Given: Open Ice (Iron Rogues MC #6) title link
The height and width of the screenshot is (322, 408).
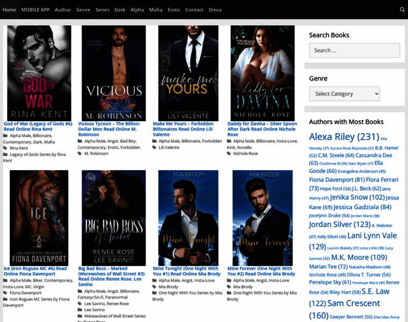Looking at the screenshot, I should [35, 271].
